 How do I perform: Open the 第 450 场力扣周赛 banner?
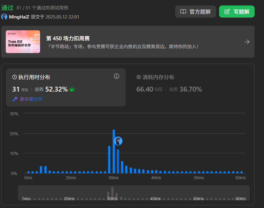coord(128,42)
